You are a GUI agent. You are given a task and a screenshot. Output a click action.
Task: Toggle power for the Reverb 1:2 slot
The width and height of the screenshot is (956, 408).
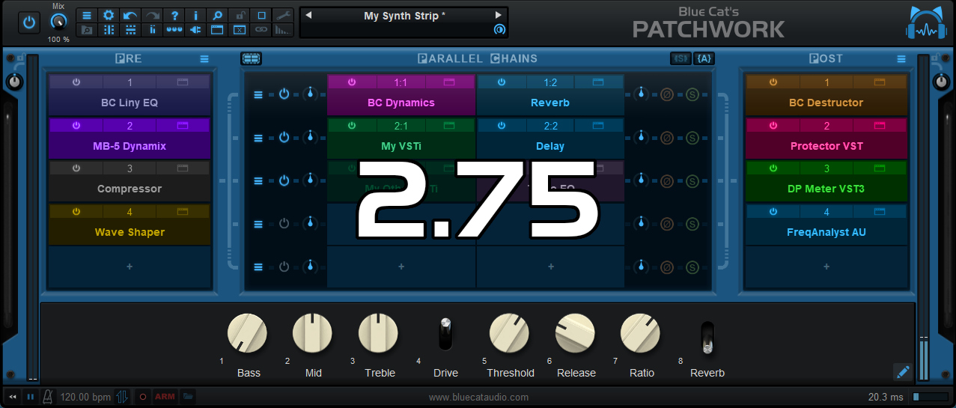[501, 82]
